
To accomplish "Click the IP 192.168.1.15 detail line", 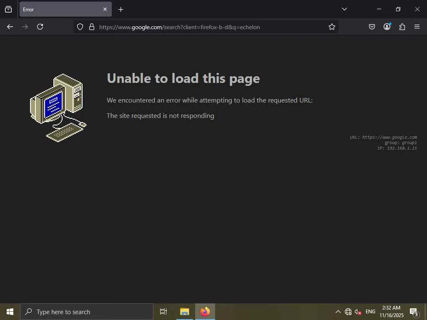I will pos(397,148).
